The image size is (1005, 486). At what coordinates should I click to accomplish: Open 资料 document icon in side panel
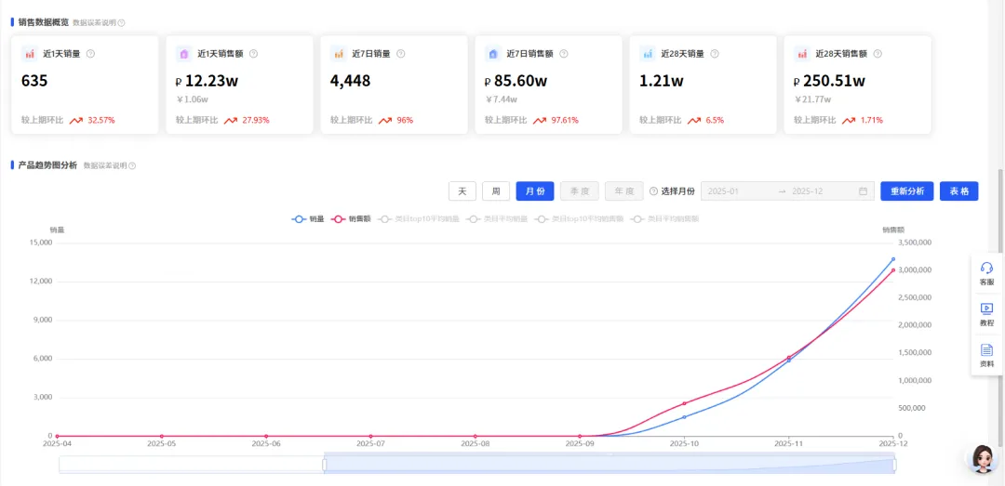click(987, 349)
